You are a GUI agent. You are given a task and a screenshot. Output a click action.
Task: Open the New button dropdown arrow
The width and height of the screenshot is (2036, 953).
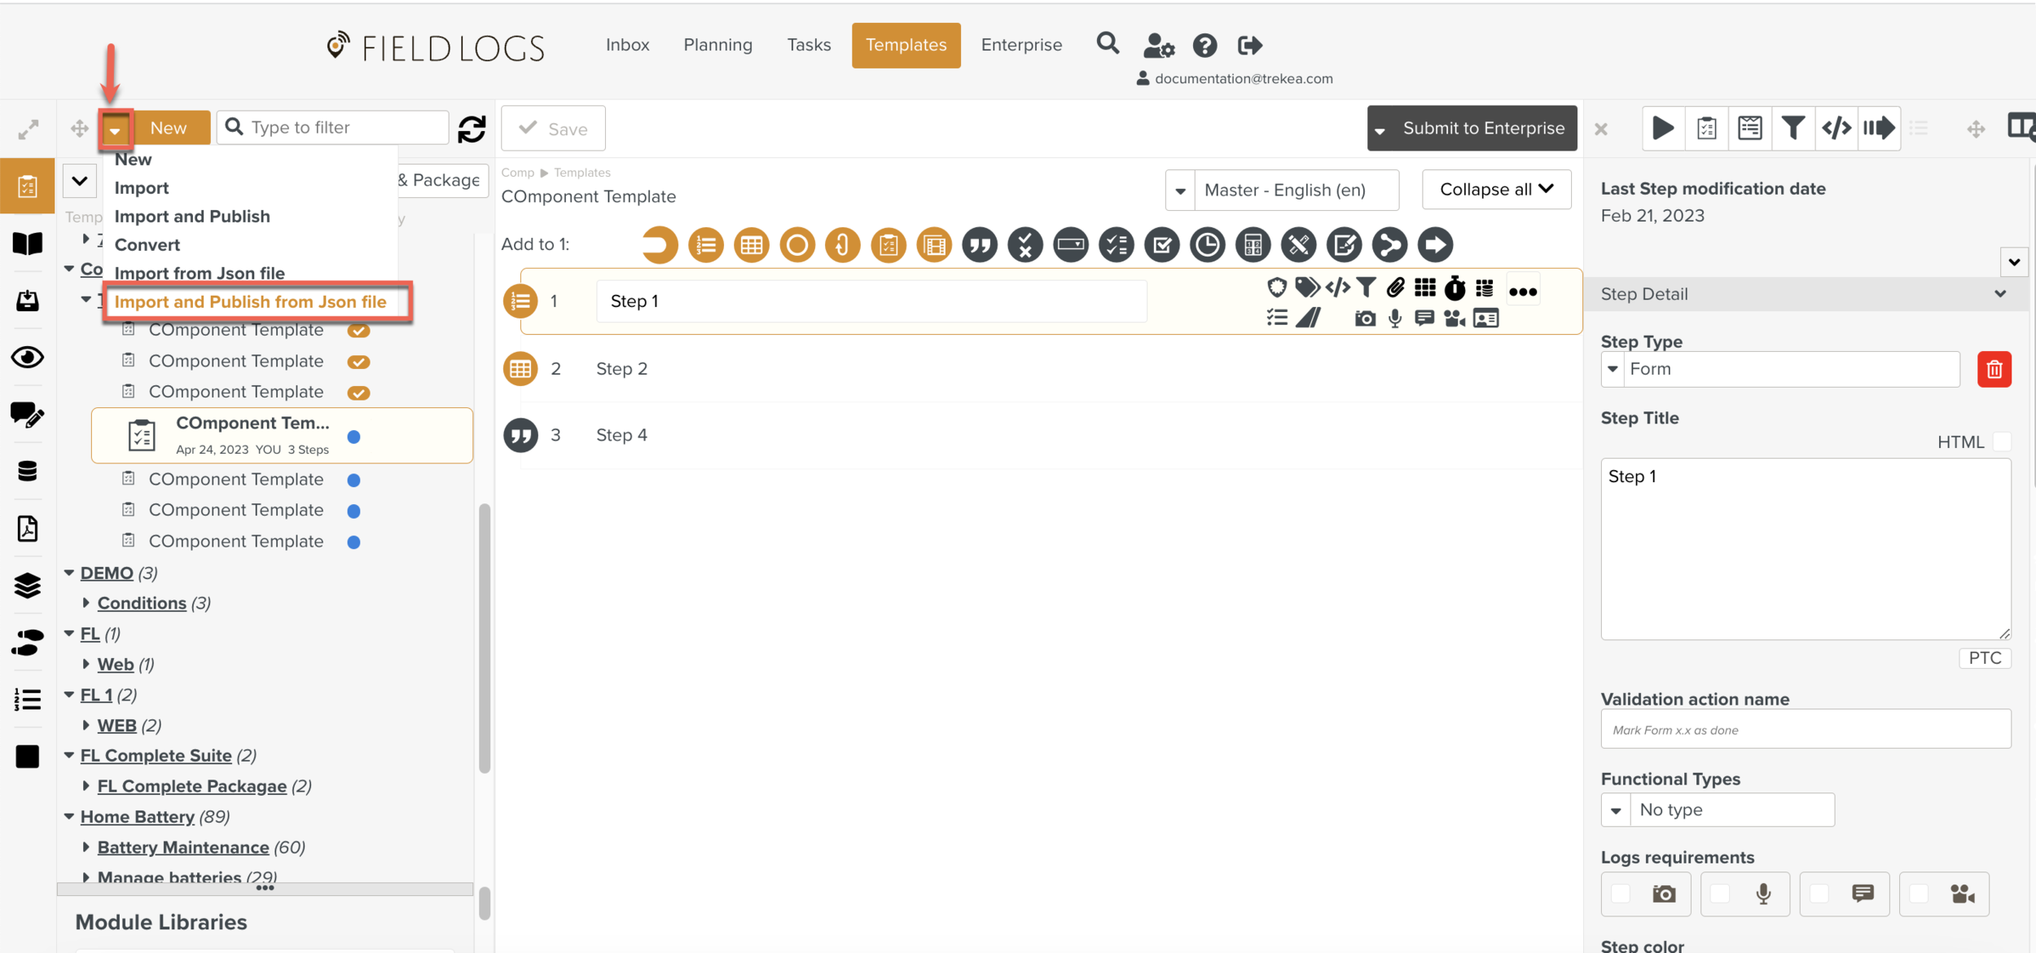coord(115,129)
